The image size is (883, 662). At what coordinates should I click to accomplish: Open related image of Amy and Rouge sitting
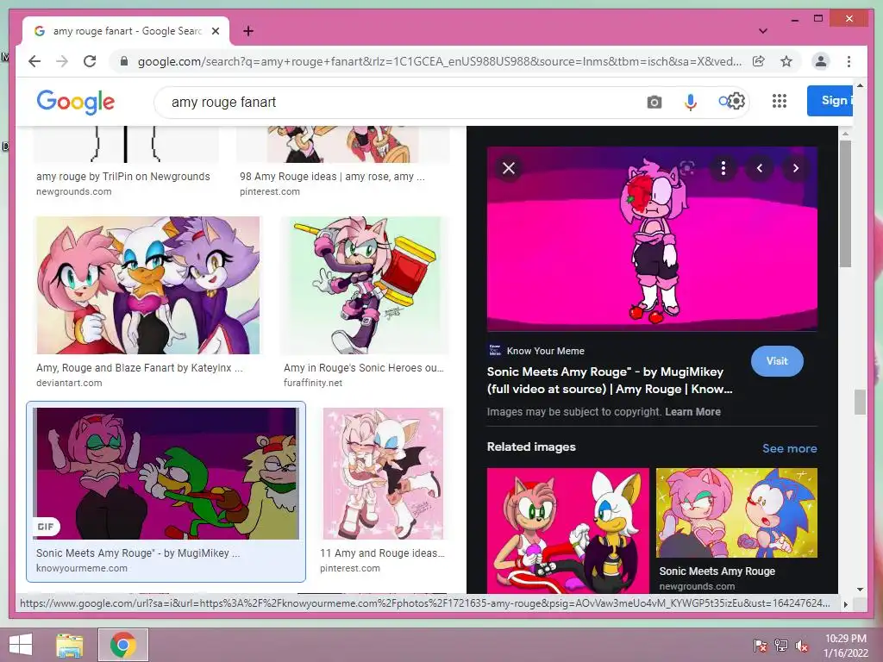point(568,530)
